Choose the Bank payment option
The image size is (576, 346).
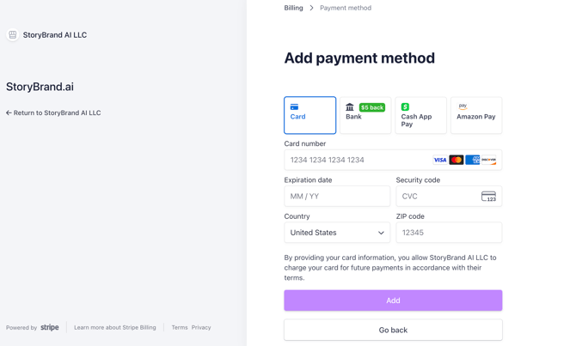point(365,115)
